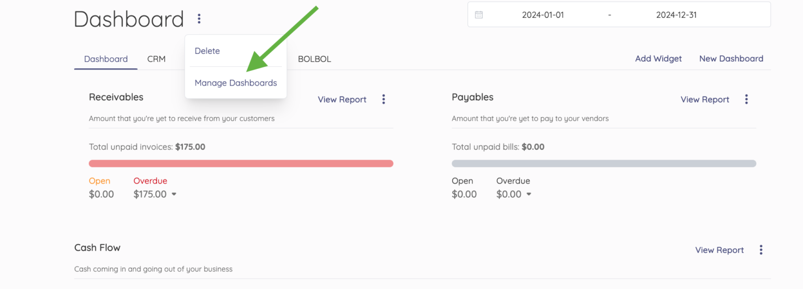The height and width of the screenshot is (289, 803).
Task: Click Total unpaid invoices $175.00 text
Action: (x=147, y=147)
